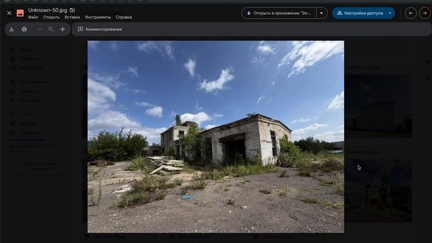Go to next file with right arrow
432x243 pixels.
(x=425, y=13)
